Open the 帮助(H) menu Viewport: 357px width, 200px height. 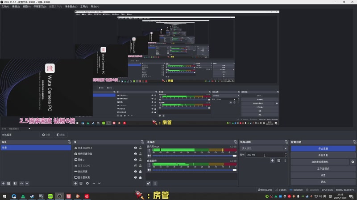coord(95,7)
